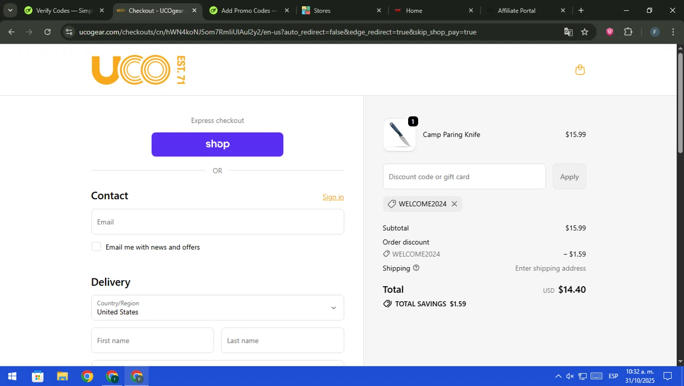This screenshot has width=684, height=386.
Task: Click the shipping help question mark icon
Action: click(x=416, y=268)
